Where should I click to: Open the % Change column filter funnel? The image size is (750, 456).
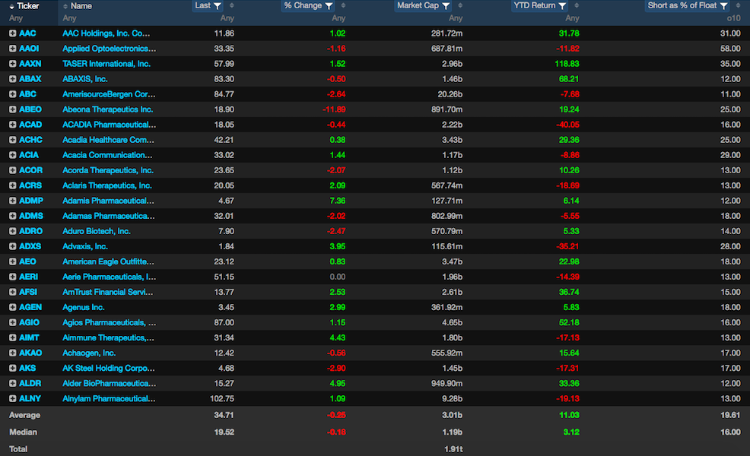click(x=329, y=6)
